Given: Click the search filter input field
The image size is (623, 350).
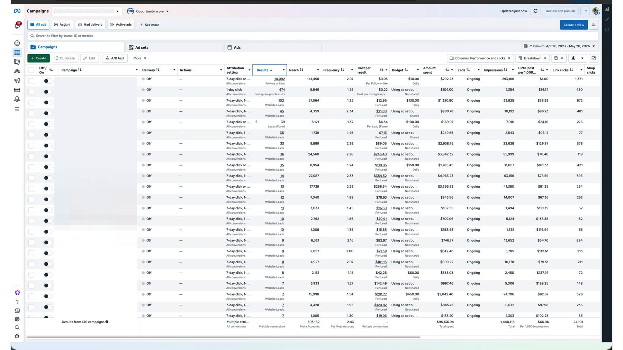Looking at the screenshot, I should [313, 36].
